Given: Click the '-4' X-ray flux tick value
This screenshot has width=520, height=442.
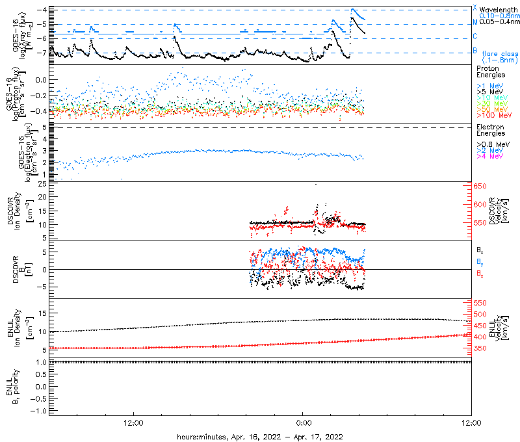Looking at the screenshot, I should (x=42, y=10).
